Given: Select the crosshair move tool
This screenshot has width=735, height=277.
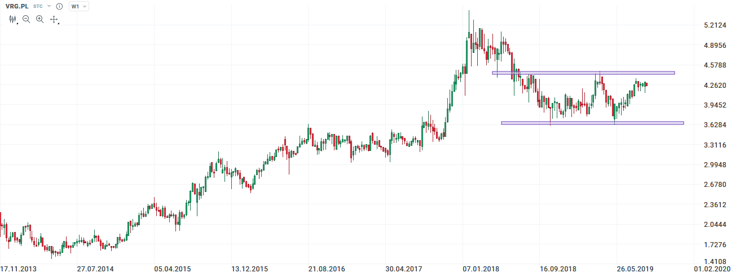Looking at the screenshot, I should pos(54,19).
